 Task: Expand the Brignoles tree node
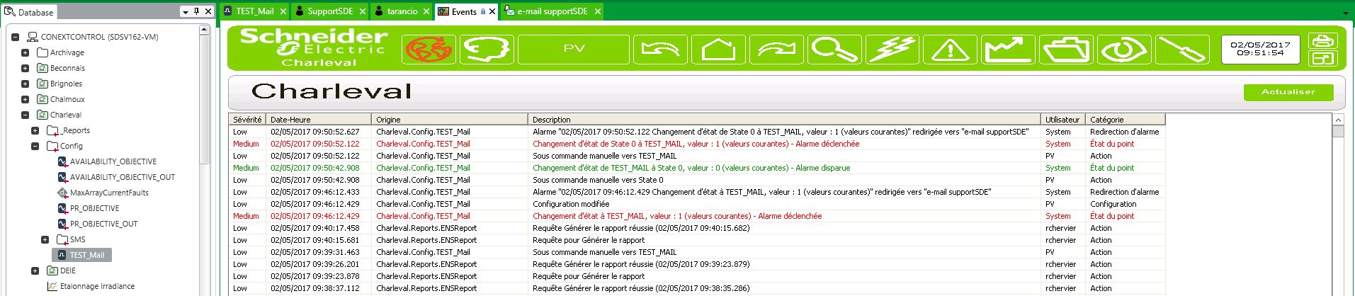[25, 84]
